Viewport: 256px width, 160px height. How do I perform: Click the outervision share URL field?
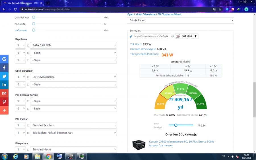point(151,36)
